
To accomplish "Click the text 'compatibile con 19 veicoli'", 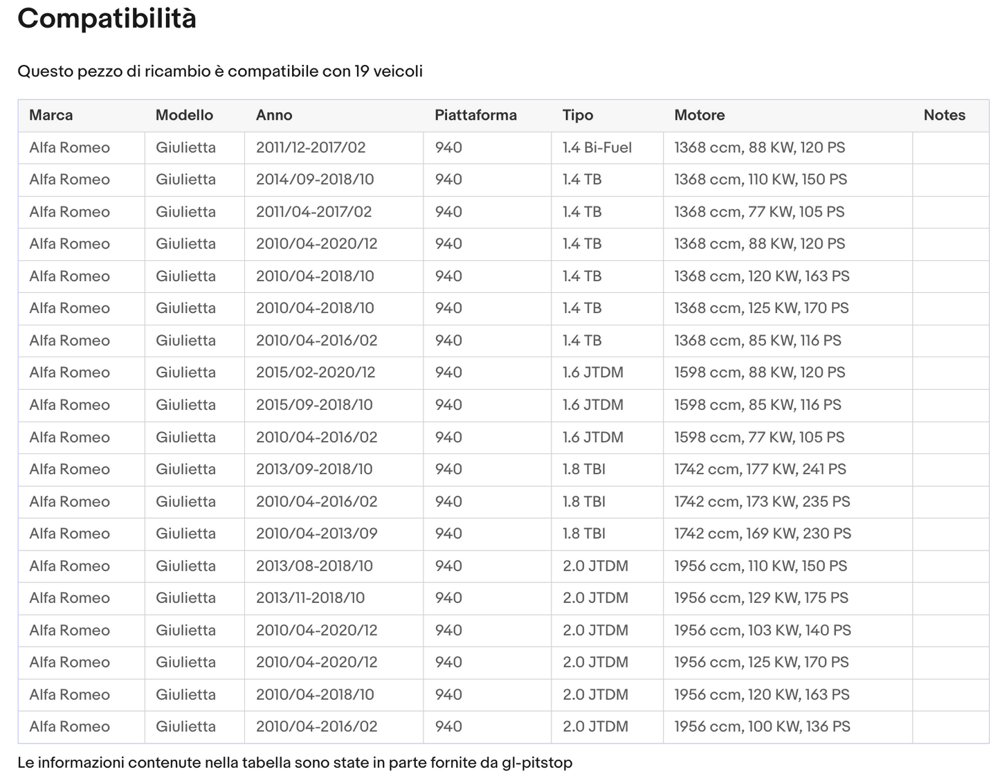I will click(x=325, y=71).
